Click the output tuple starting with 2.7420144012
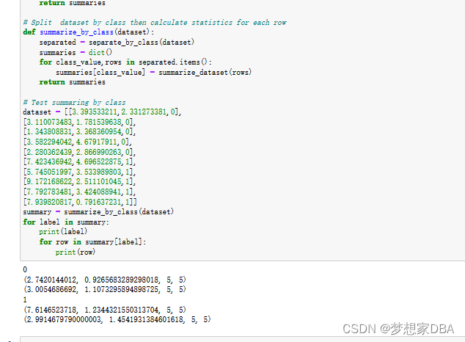 105,280
